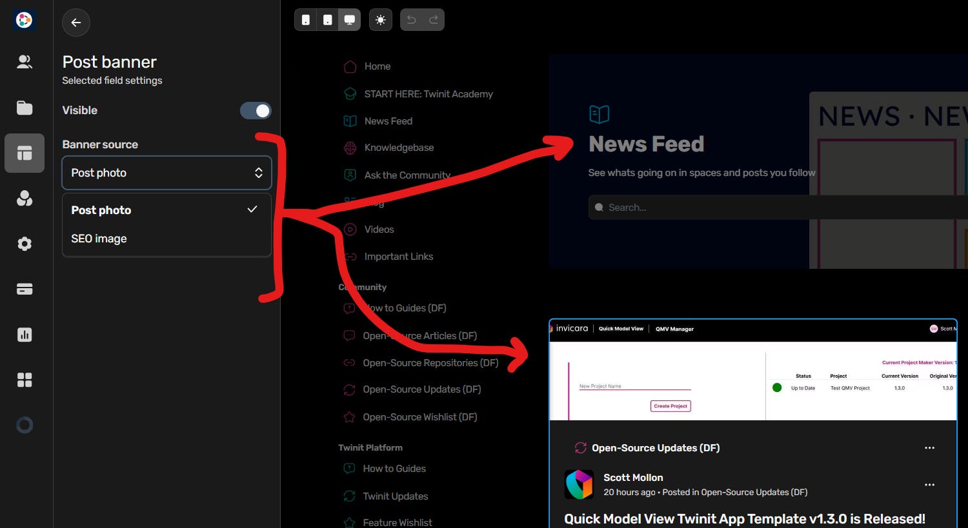This screenshot has width=968, height=528.
Task: Select the highlighted layout design icon in the sidebar
Action: click(25, 153)
